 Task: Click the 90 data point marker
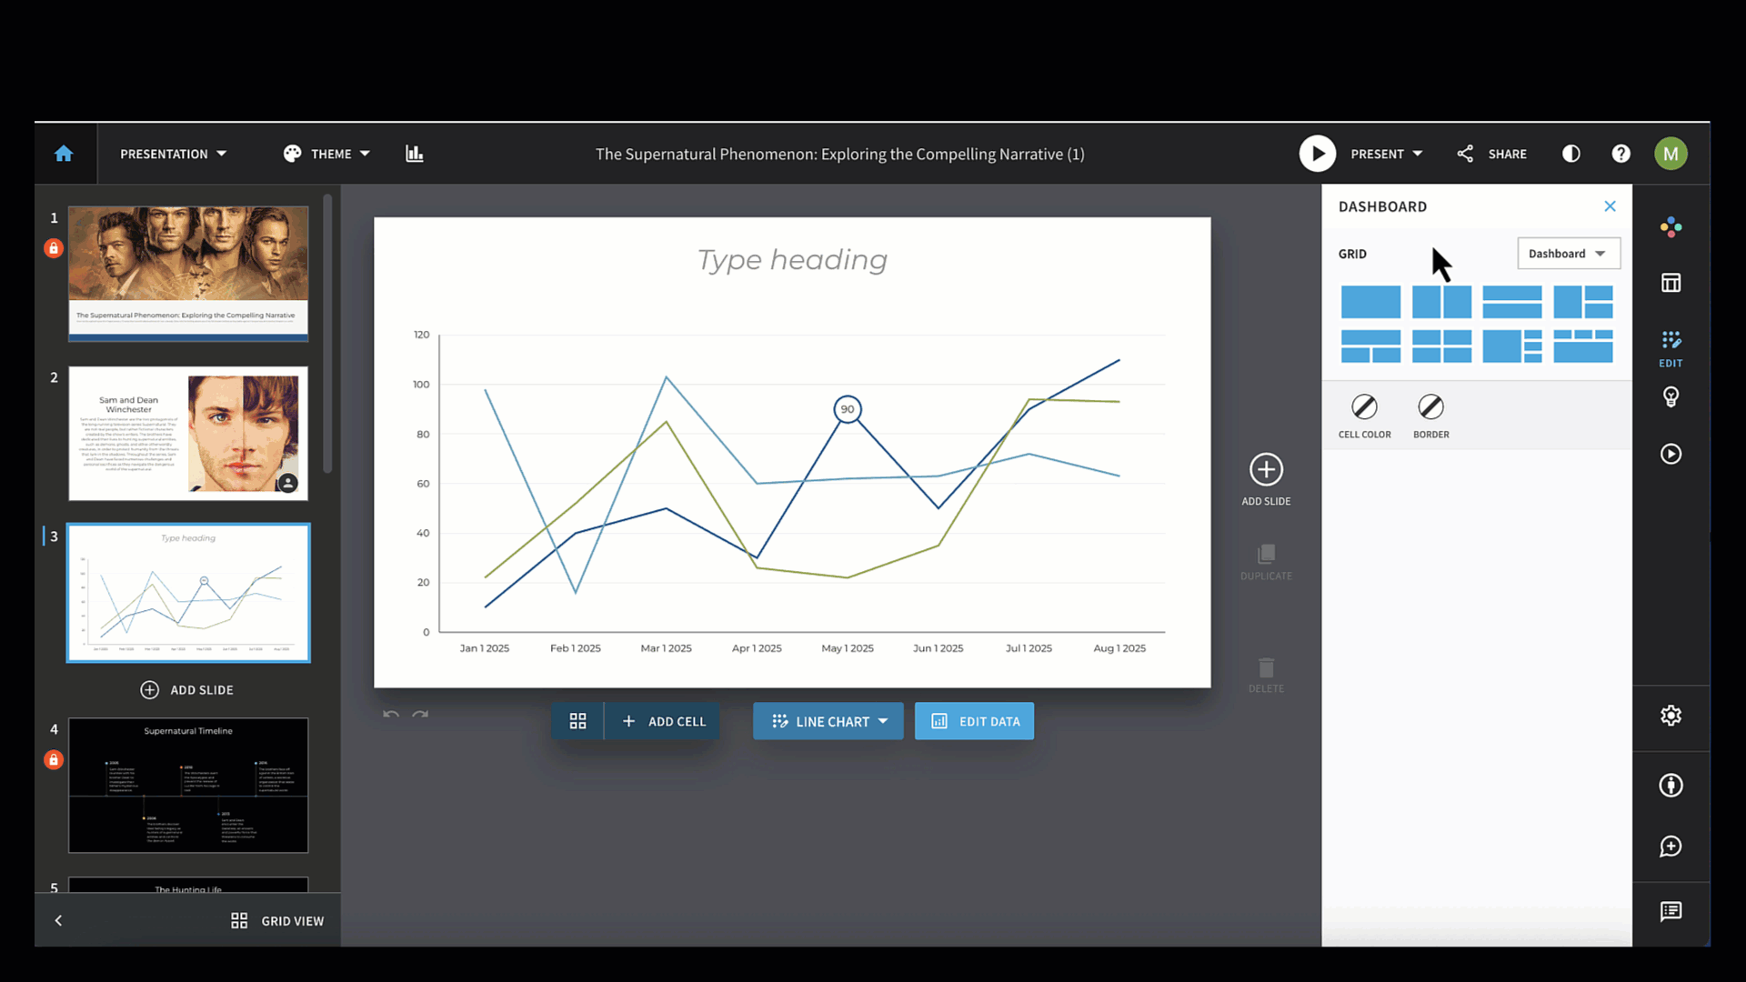[847, 409]
